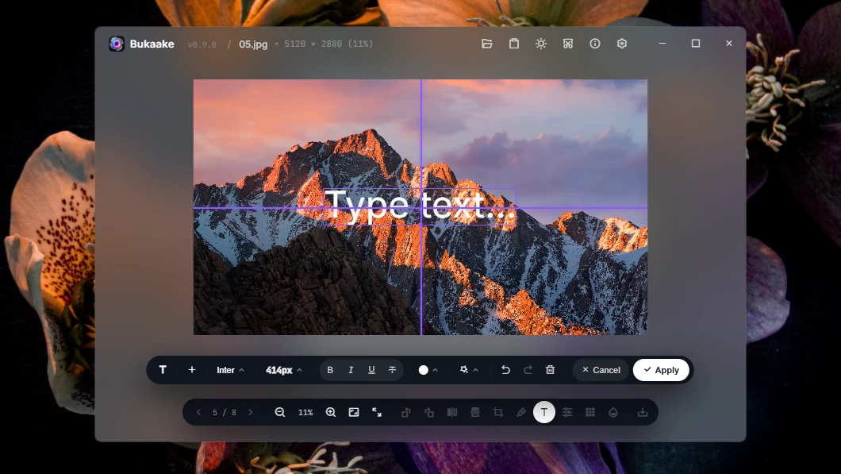Toggle underline formatting
841x474 pixels.
tap(371, 370)
